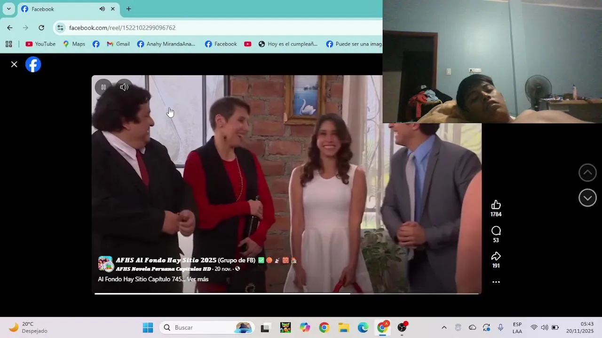Screen dimensions: 602x338
Task: Open the Facebook icon-only bookmark after Maps
Action: pyautogui.click(x=96, y=44)
